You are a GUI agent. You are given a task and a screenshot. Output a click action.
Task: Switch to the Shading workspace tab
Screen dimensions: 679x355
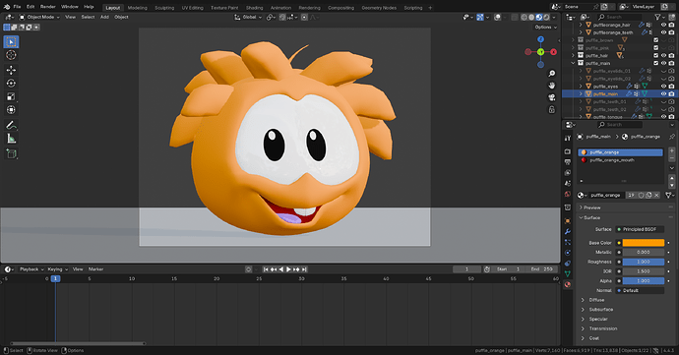(x=254, y=8)
